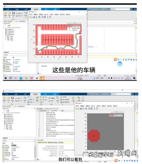Click MATLAB icon on Windows taskbar
Image resolution: width=142 pixels, height=164 pixels.
(x=37, y=78)
